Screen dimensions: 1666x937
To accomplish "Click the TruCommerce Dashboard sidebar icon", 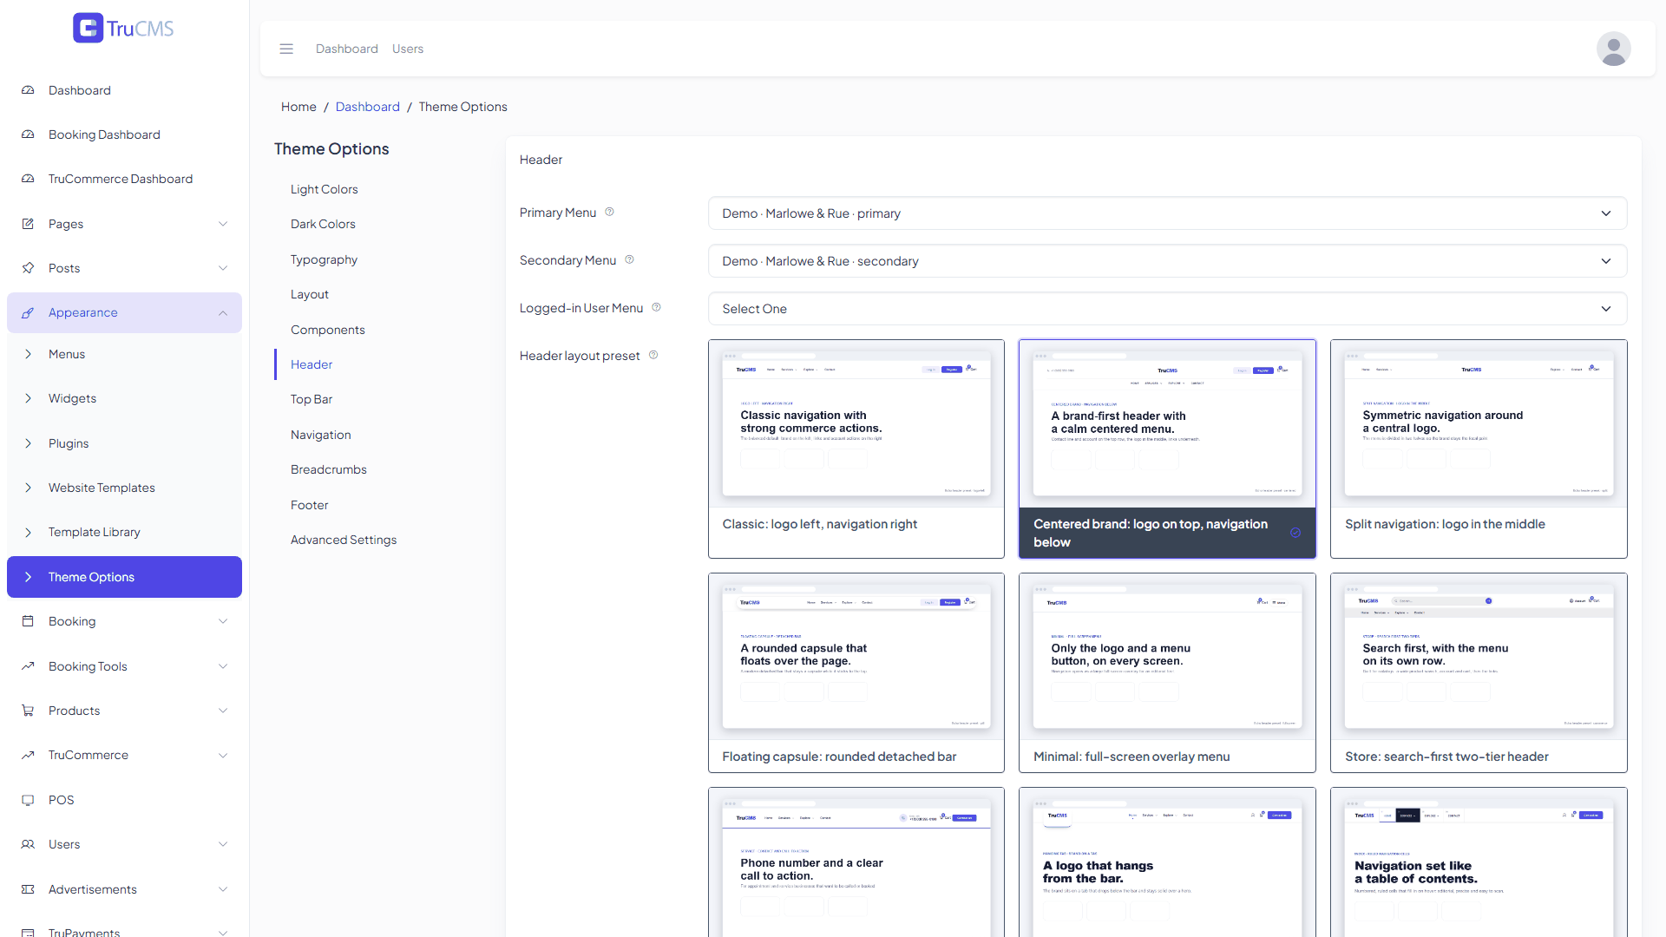I will 28,179.
